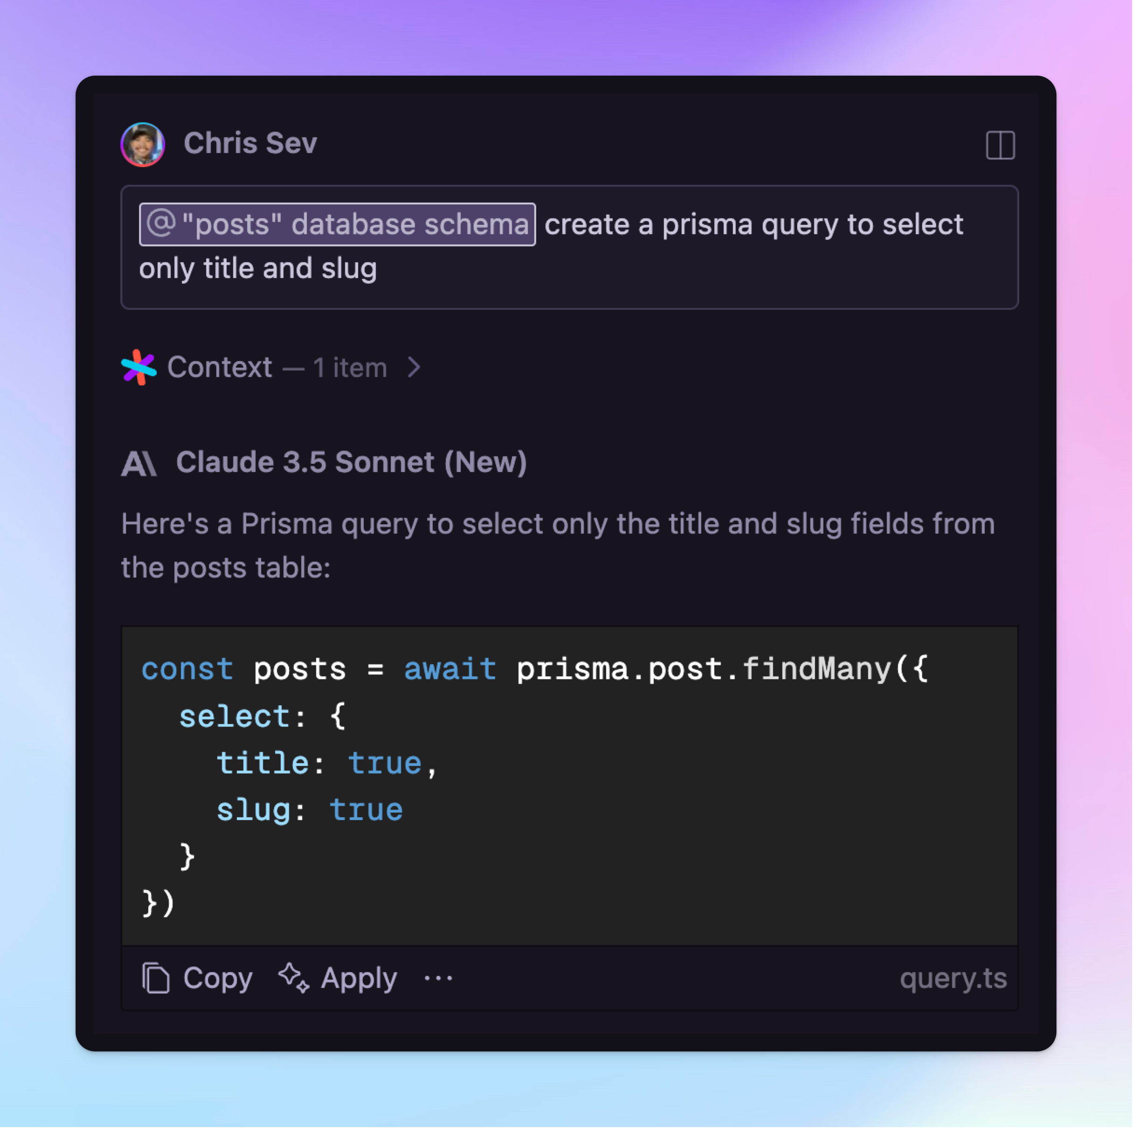Click the Cody asterisk logo beside Context
Image resolution: width=1133 pixels, height=1128 pixels.
[x=139, y=367]
